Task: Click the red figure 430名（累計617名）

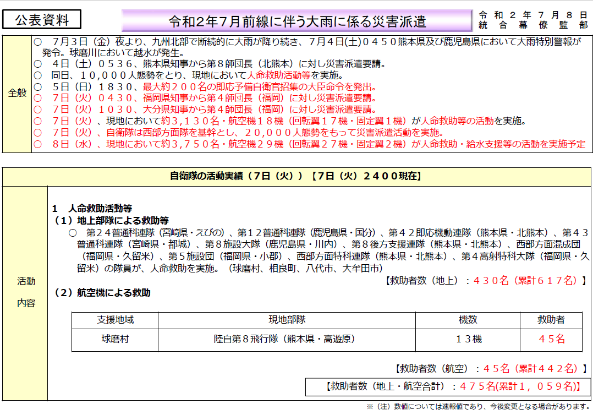Action: [x=525, y=280]
